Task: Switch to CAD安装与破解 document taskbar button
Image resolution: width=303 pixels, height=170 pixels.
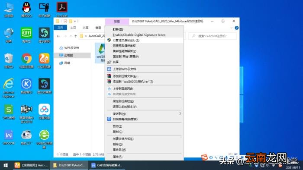Action: pos(107,165)
